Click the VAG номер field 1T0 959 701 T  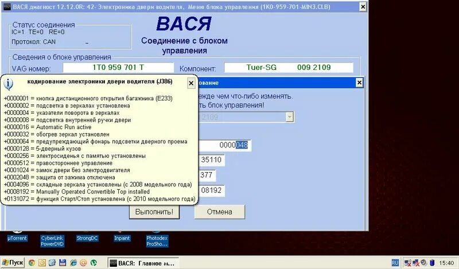click(118, 68)
